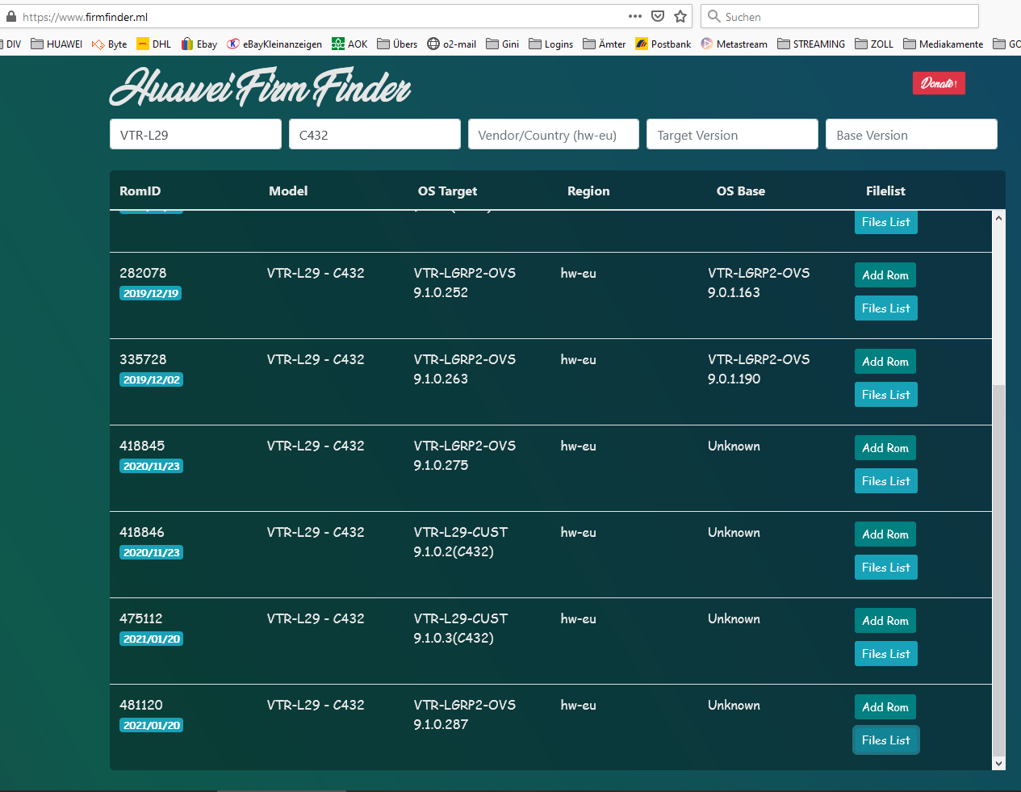The height and width of the screenshot is (792, 1021).
Task: Open the Logins bookmarks folder
Action: pyautogui.click(x=551, y=44)
